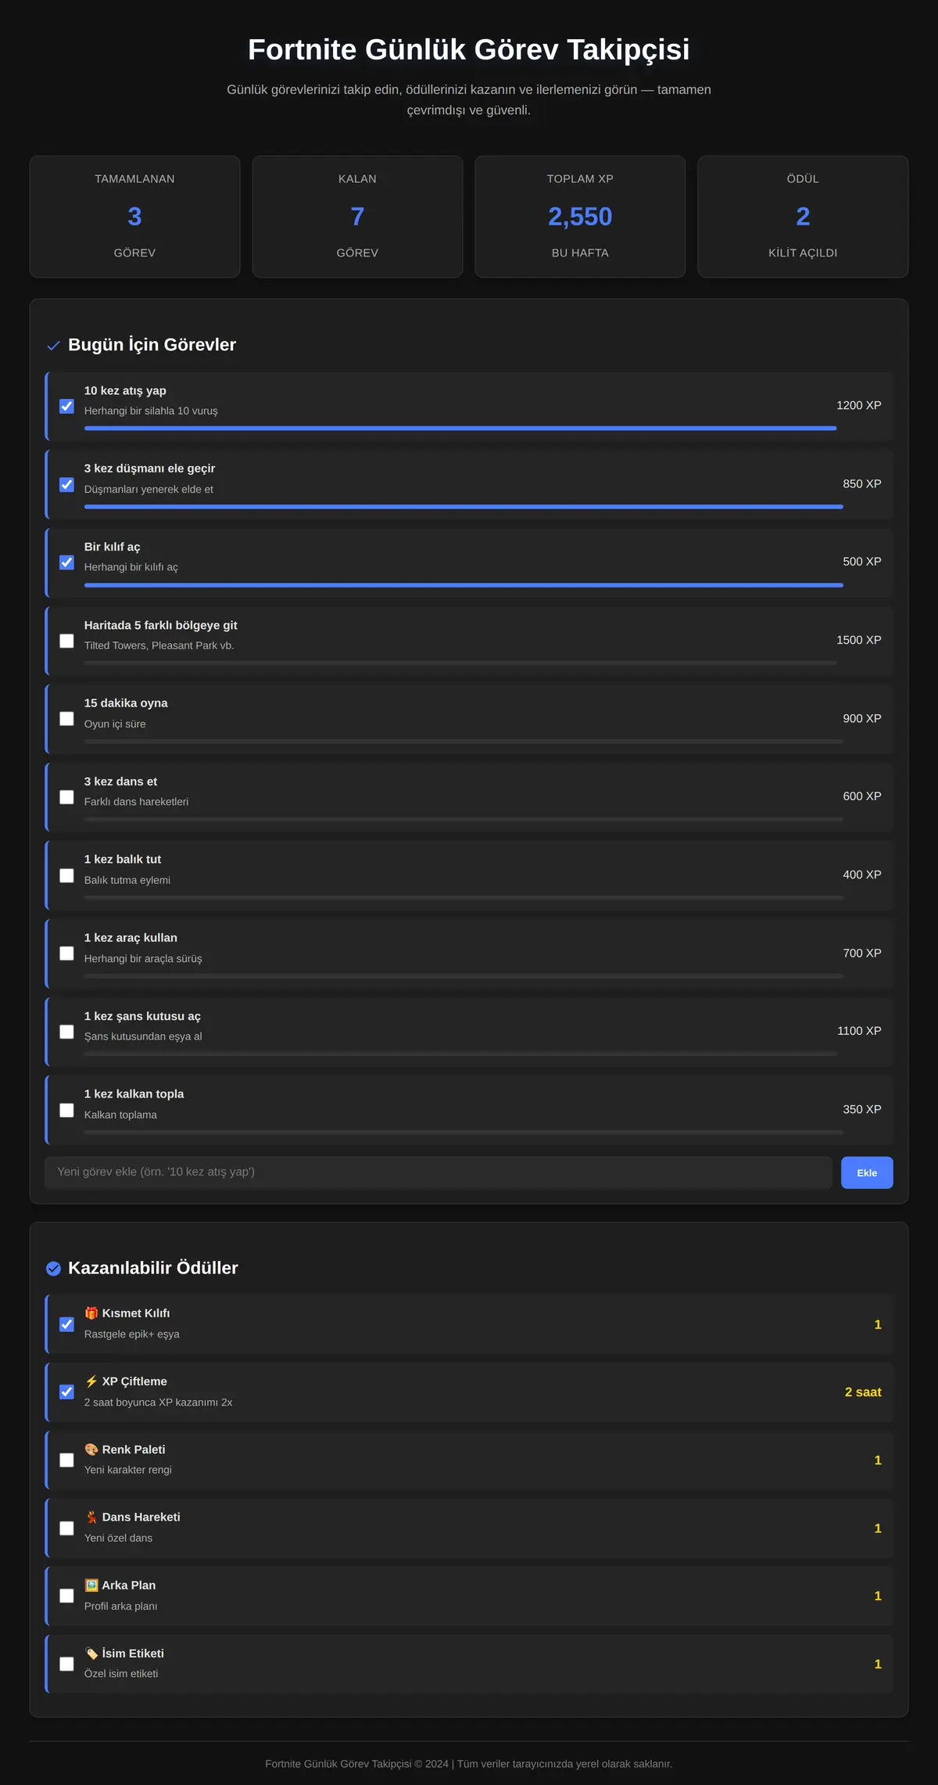Uncheck the '10 kez atış yap' task
Screen dimensions: 938x1785
click(x=66, y=406)
